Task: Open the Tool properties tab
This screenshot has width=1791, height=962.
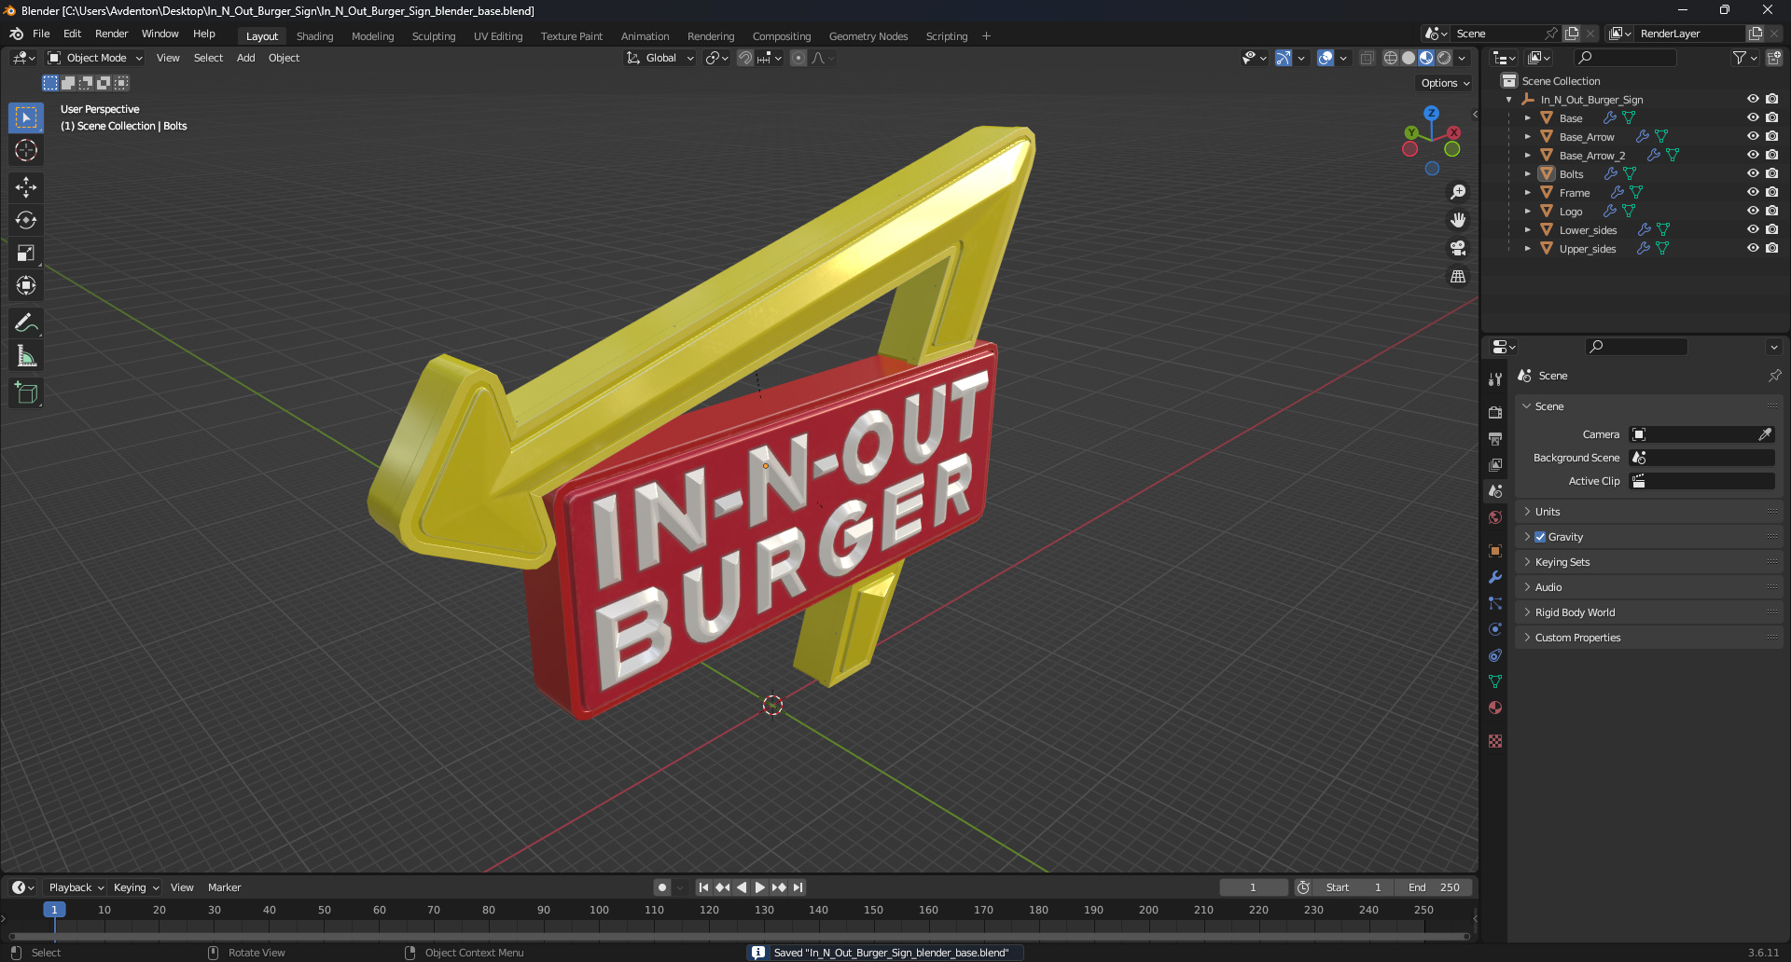Action: click(1495, 379)
